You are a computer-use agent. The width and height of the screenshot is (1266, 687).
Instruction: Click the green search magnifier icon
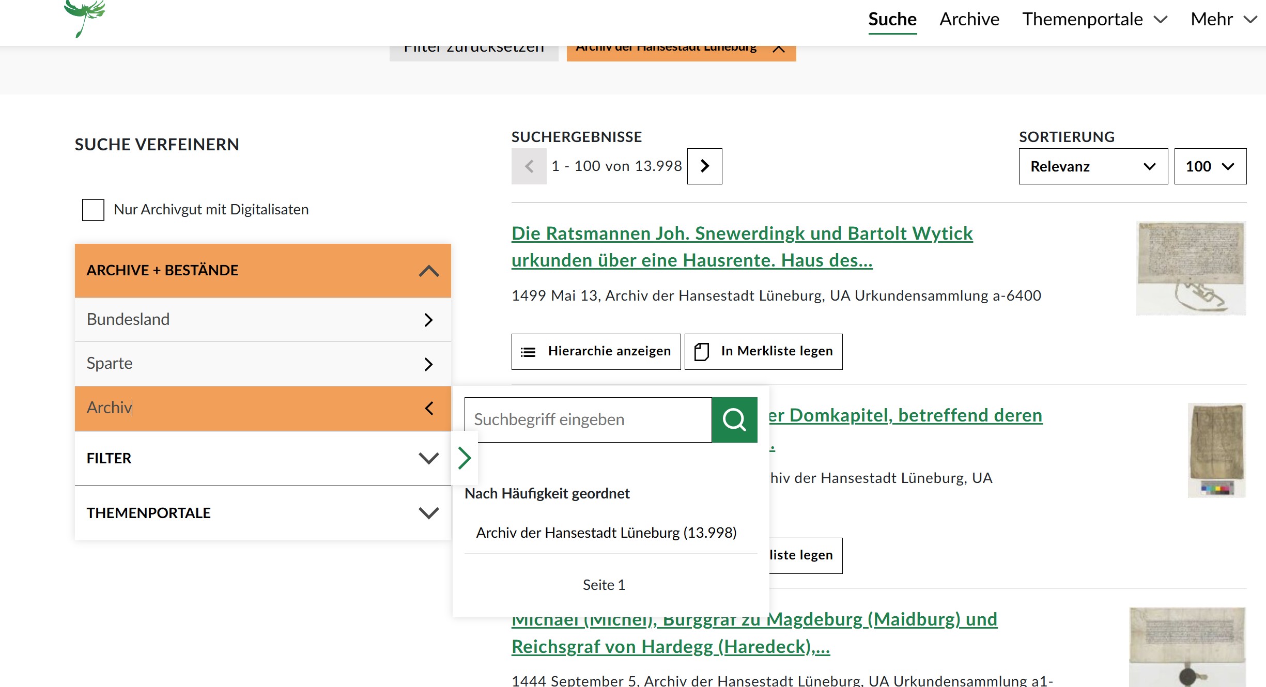point(734,419)
